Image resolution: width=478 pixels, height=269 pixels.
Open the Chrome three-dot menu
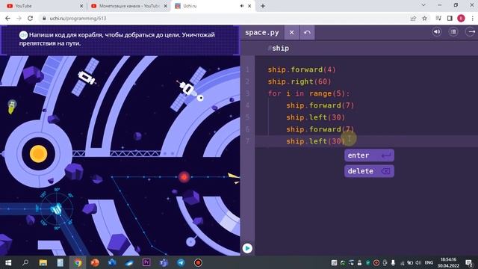pos(472,18)
